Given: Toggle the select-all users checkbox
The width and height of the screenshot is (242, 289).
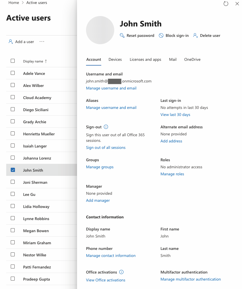Looking at the screenshot, I should [13, 61].
